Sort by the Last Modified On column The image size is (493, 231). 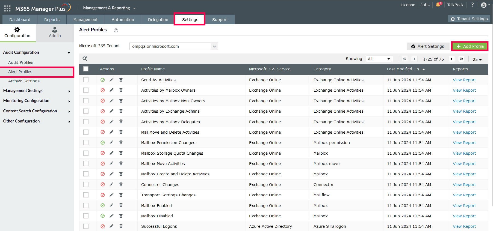[403, 69]
